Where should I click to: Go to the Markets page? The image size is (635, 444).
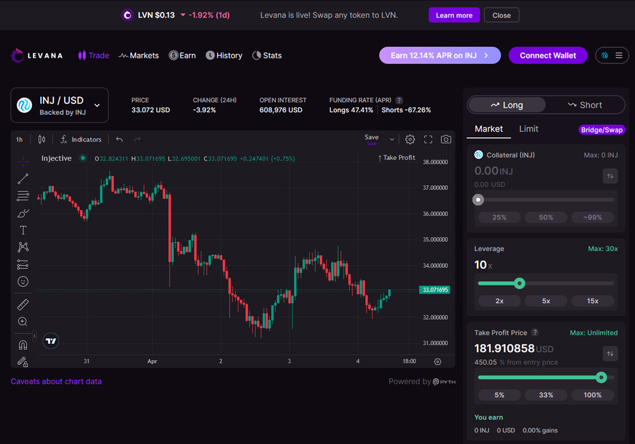138,55
